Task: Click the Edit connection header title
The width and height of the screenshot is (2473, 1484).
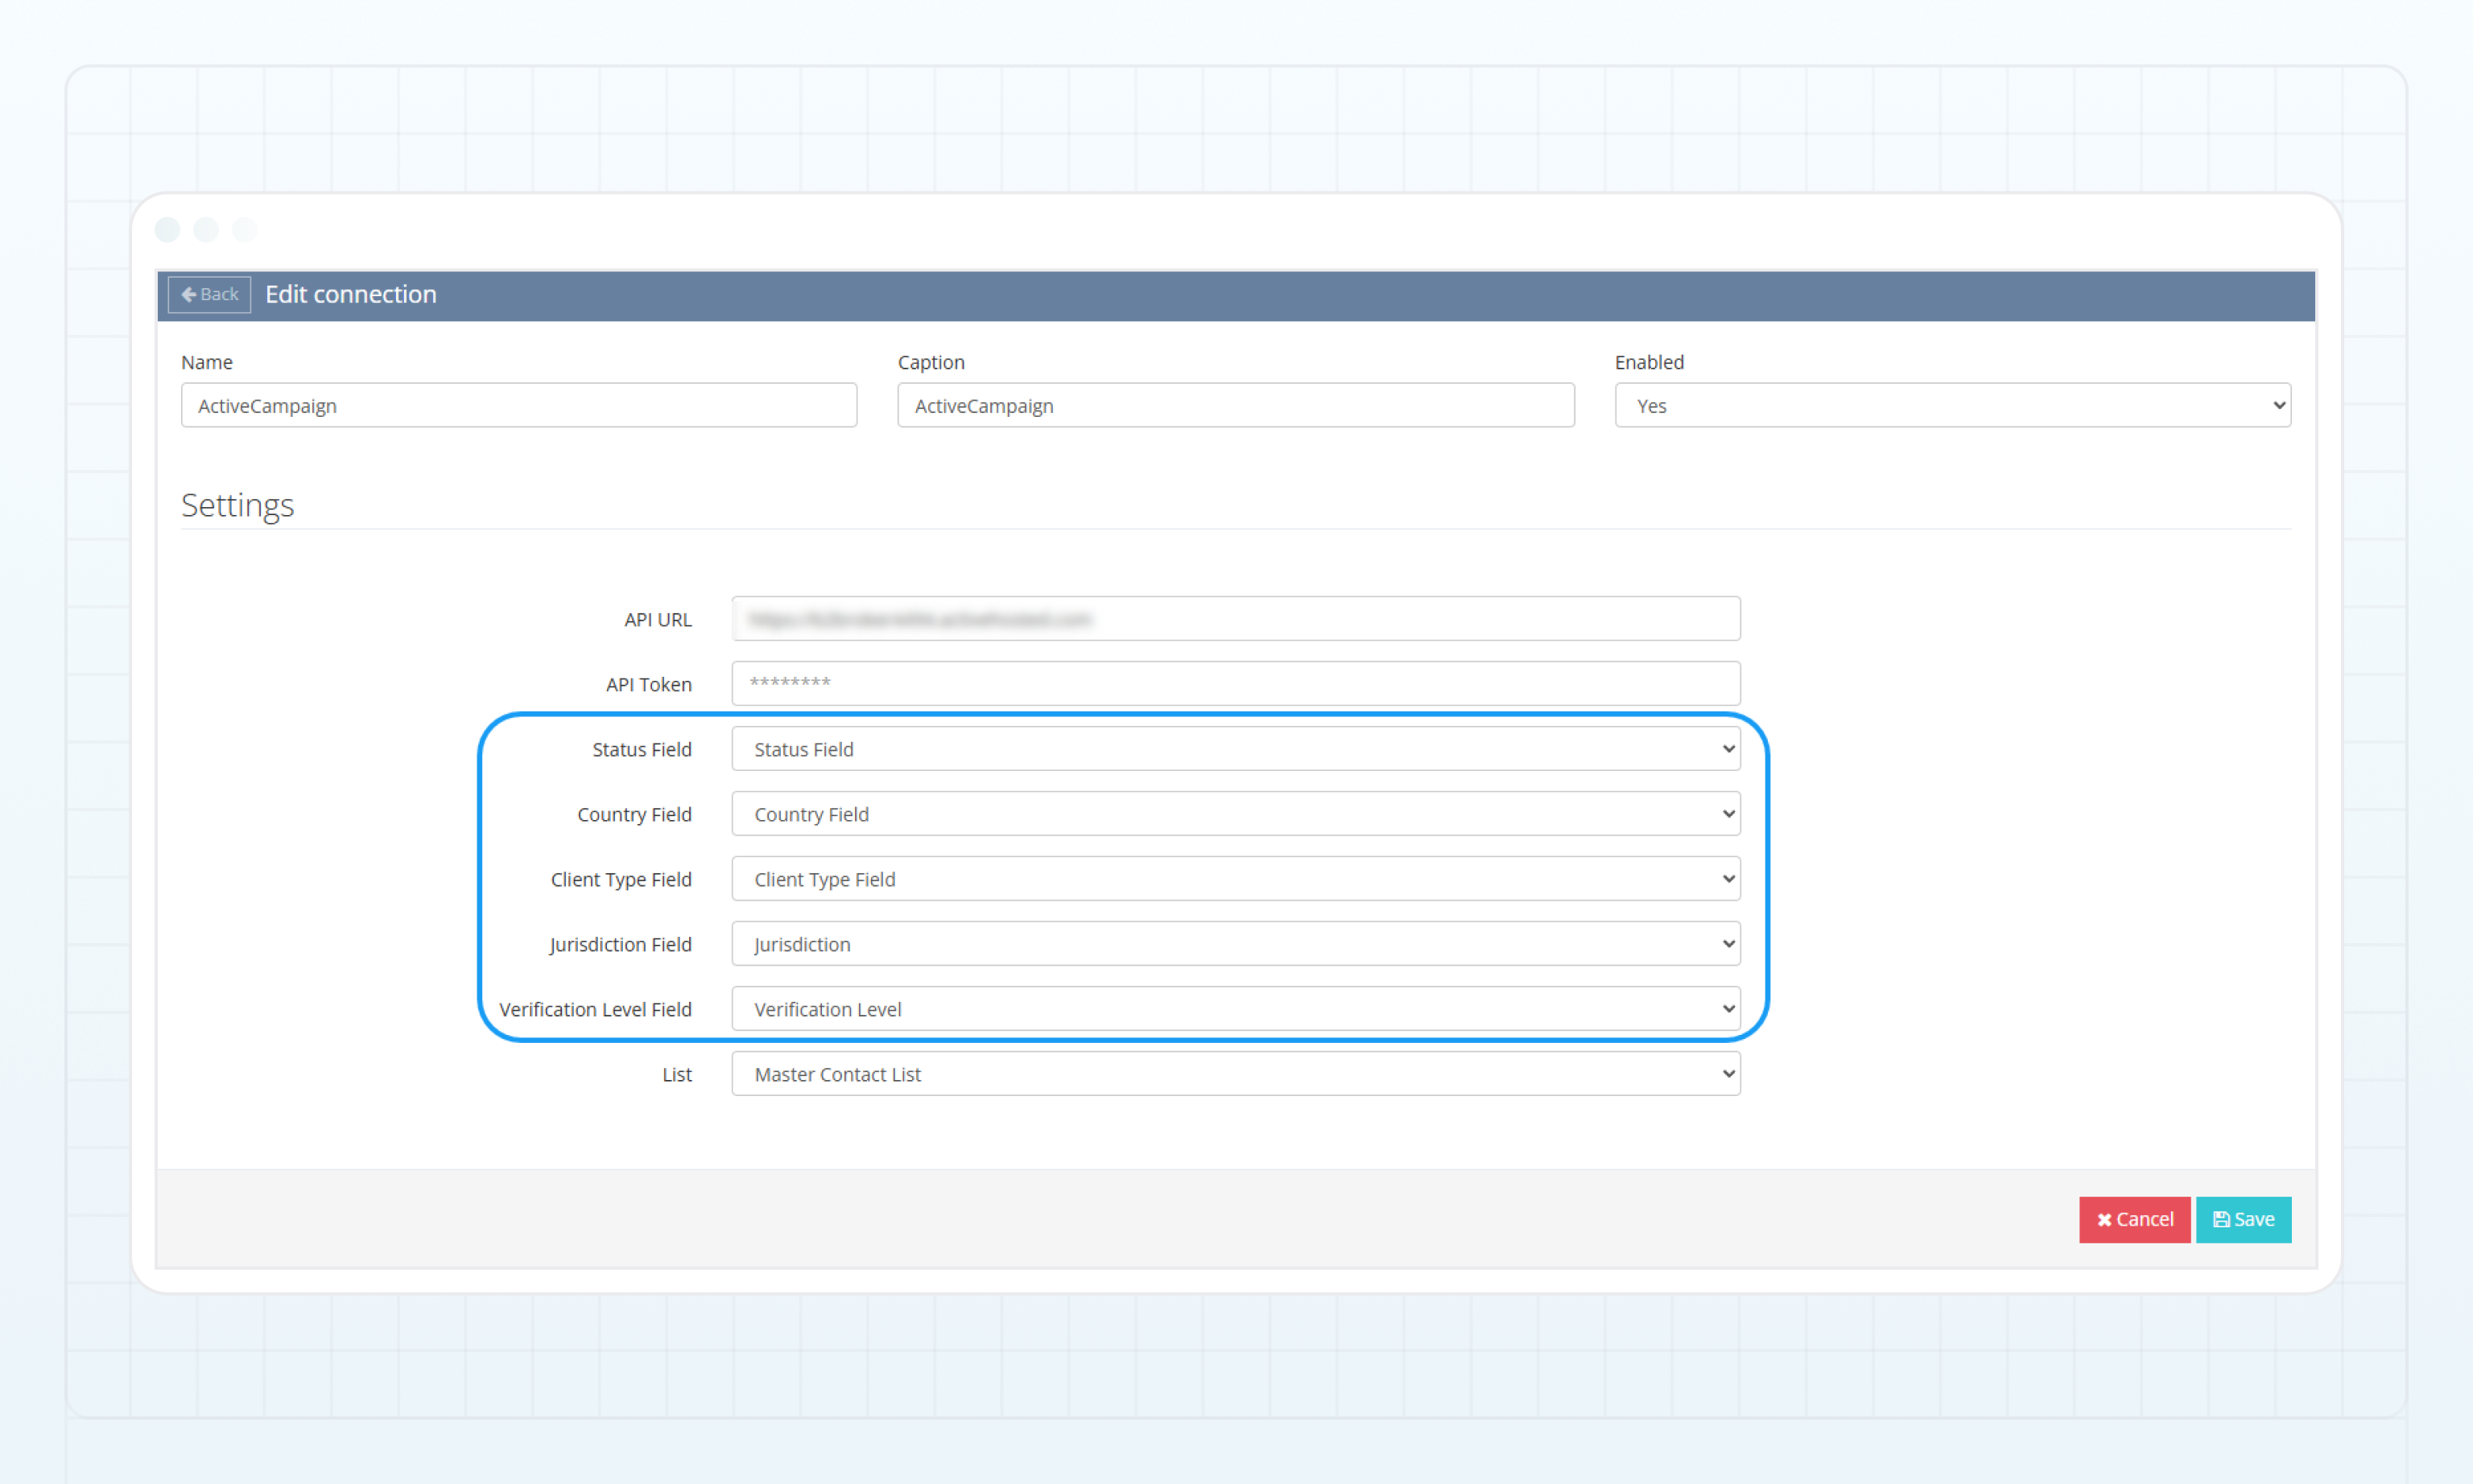Action: [x=350, y=294]
